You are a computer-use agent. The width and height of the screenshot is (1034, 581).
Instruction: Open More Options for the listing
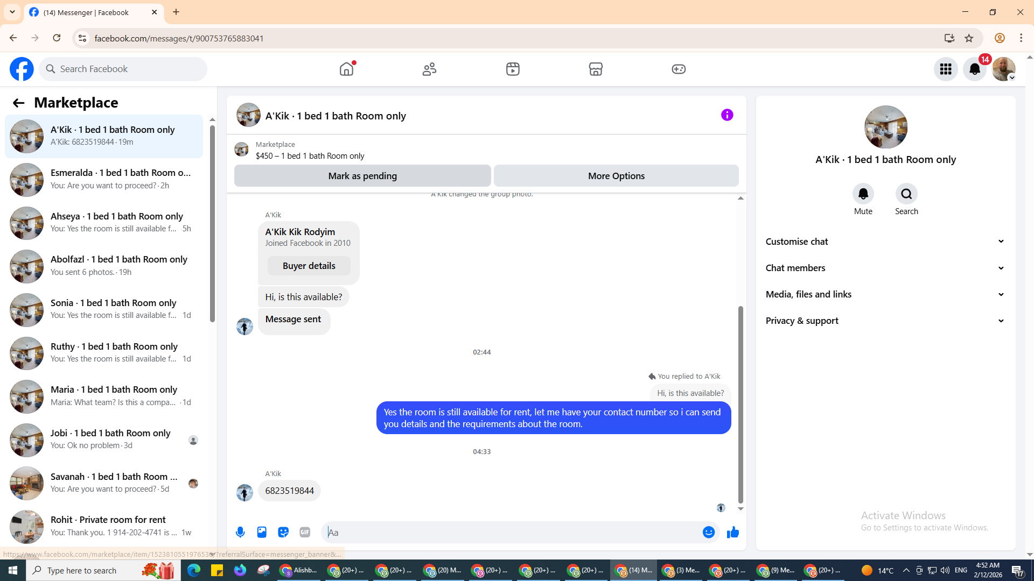616,176
